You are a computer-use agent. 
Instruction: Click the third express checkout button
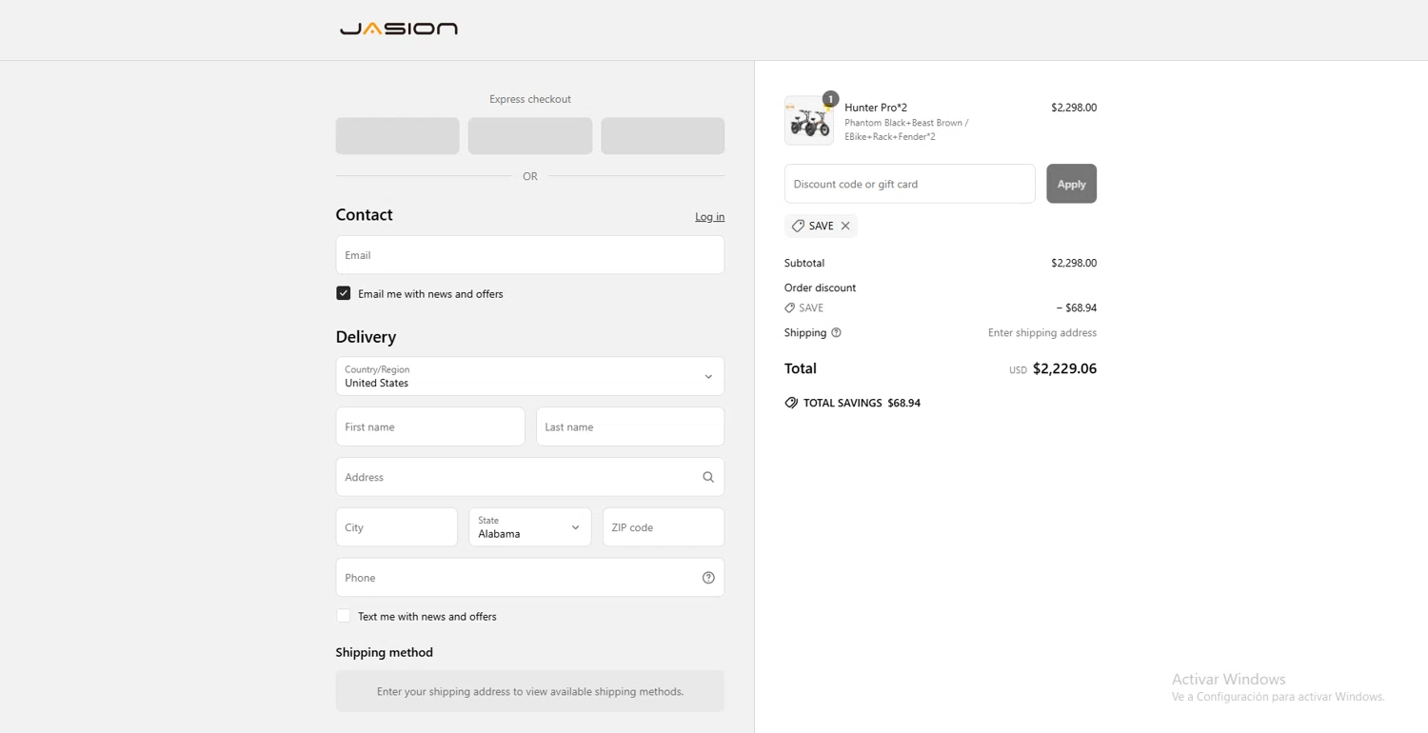[x=663, y=136]
